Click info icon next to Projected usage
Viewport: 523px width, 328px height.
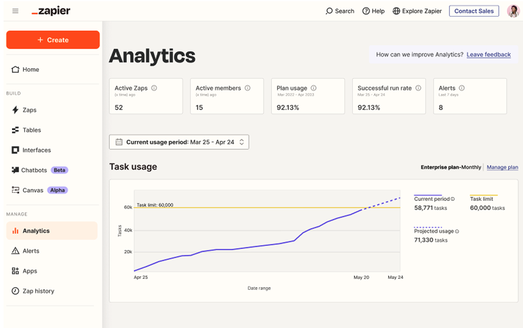point(457,231)
